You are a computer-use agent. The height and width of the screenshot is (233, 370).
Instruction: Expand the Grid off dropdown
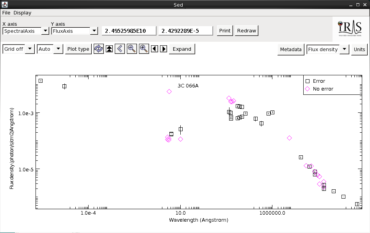(x=30, y=49)
